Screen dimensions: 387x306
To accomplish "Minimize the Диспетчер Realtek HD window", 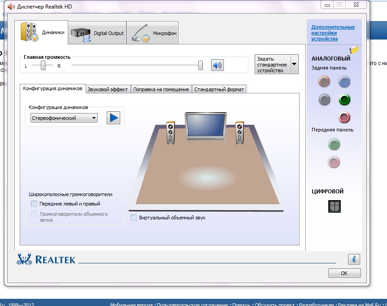I will click(327, 5).
